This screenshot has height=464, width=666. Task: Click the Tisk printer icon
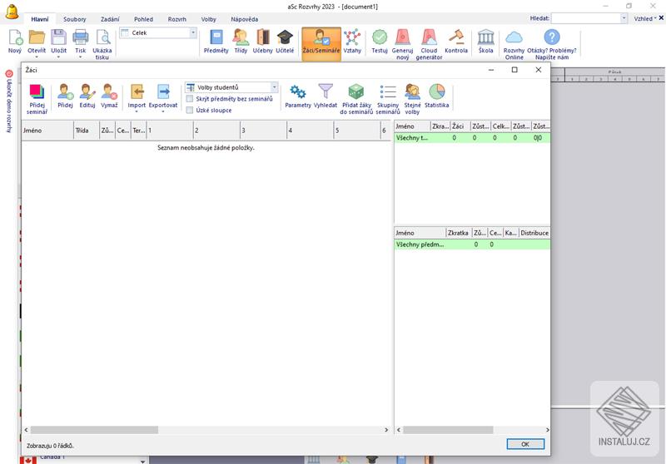point(80,38)
